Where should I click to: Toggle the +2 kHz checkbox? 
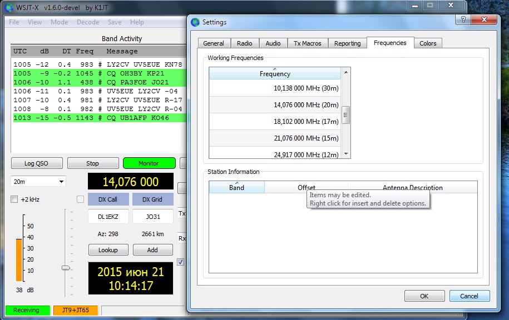click(x=14, y=199)
